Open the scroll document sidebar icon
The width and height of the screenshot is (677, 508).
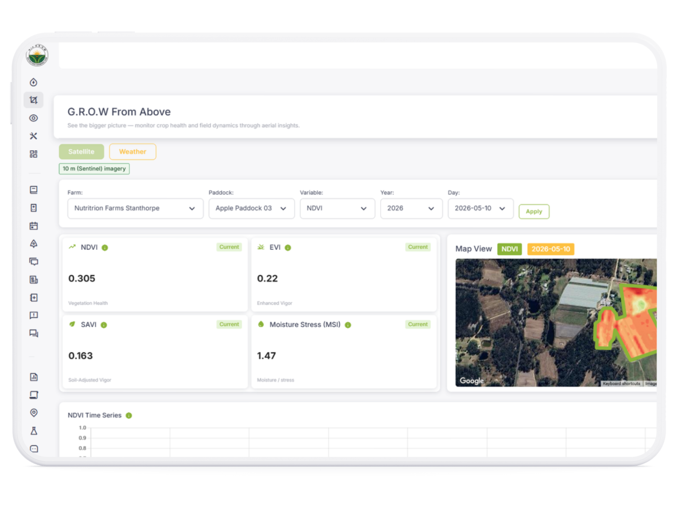[x=34, y=395]
